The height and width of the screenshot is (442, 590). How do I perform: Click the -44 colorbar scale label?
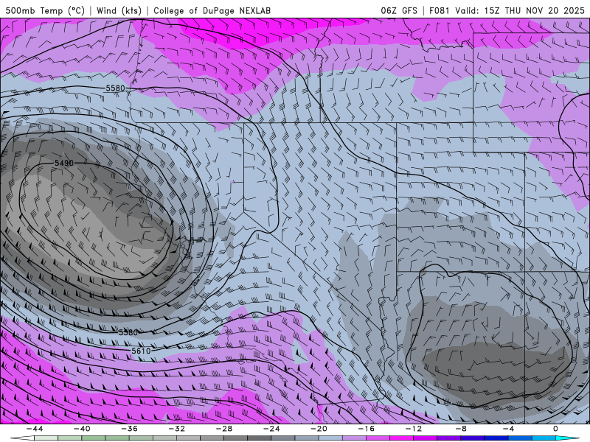coord(34,429)
